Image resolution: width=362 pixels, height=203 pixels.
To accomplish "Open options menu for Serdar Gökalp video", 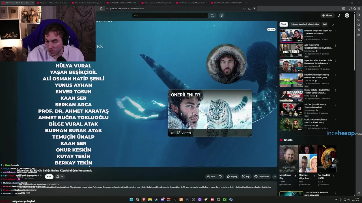I will pos(335,90).
